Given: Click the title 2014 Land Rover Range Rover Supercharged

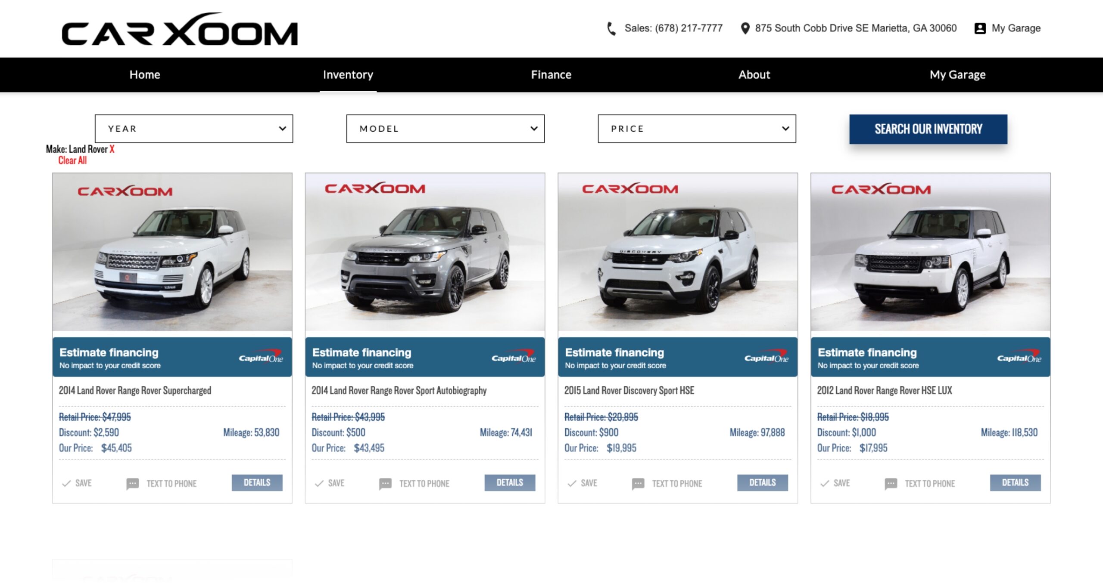Looking at the screenshot, I should [135, 391].
